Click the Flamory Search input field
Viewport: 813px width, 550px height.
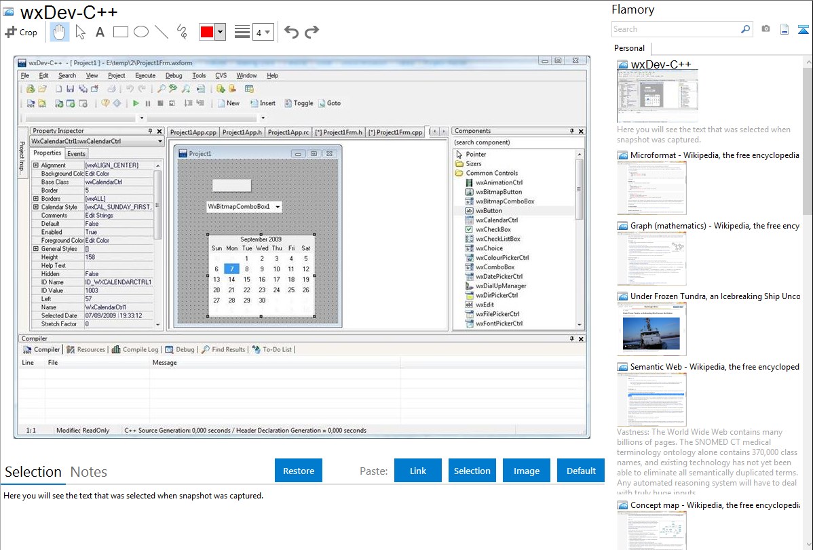pos(676,29)
